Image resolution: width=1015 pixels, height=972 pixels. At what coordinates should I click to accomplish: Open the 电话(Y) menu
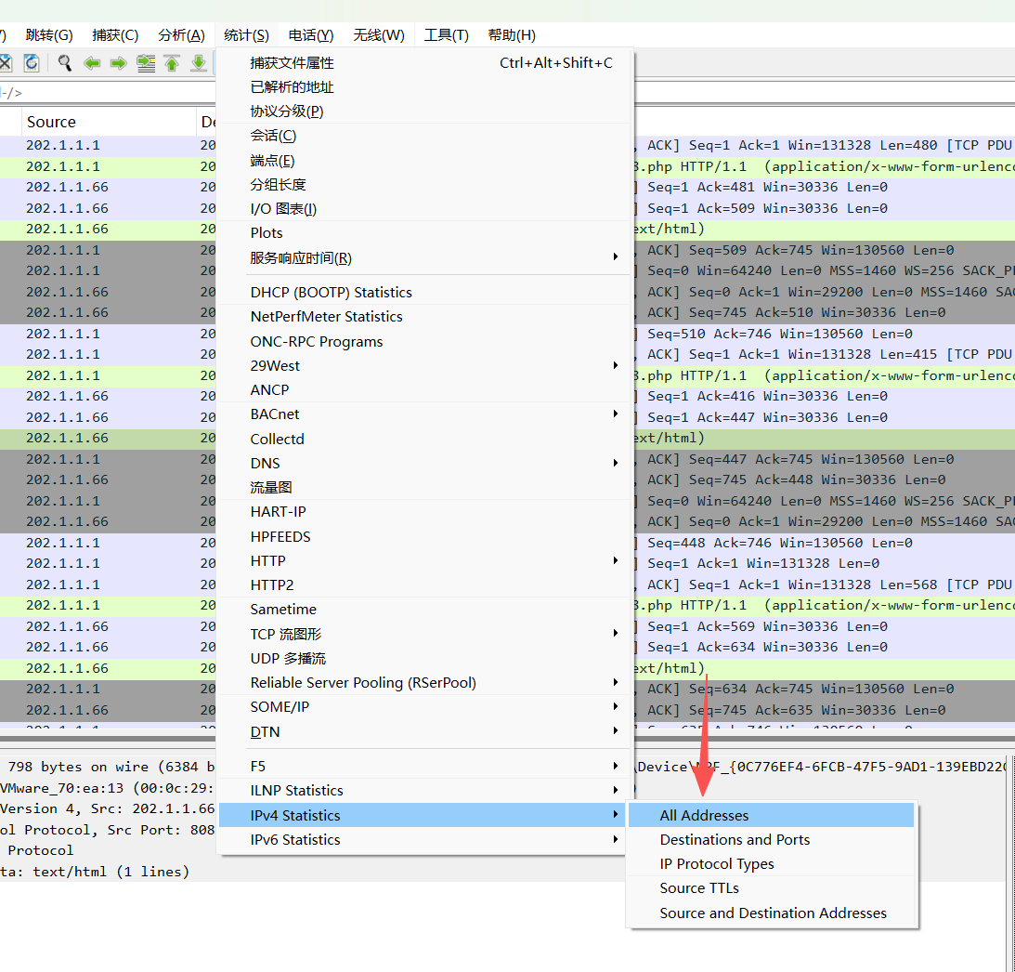tap(311, 35)
